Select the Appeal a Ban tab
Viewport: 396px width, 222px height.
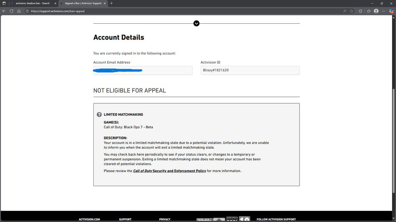83,3
